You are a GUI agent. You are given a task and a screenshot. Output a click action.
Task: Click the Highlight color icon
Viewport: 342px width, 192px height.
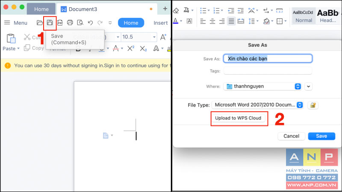pyautogui.click(x=169, y=49)
